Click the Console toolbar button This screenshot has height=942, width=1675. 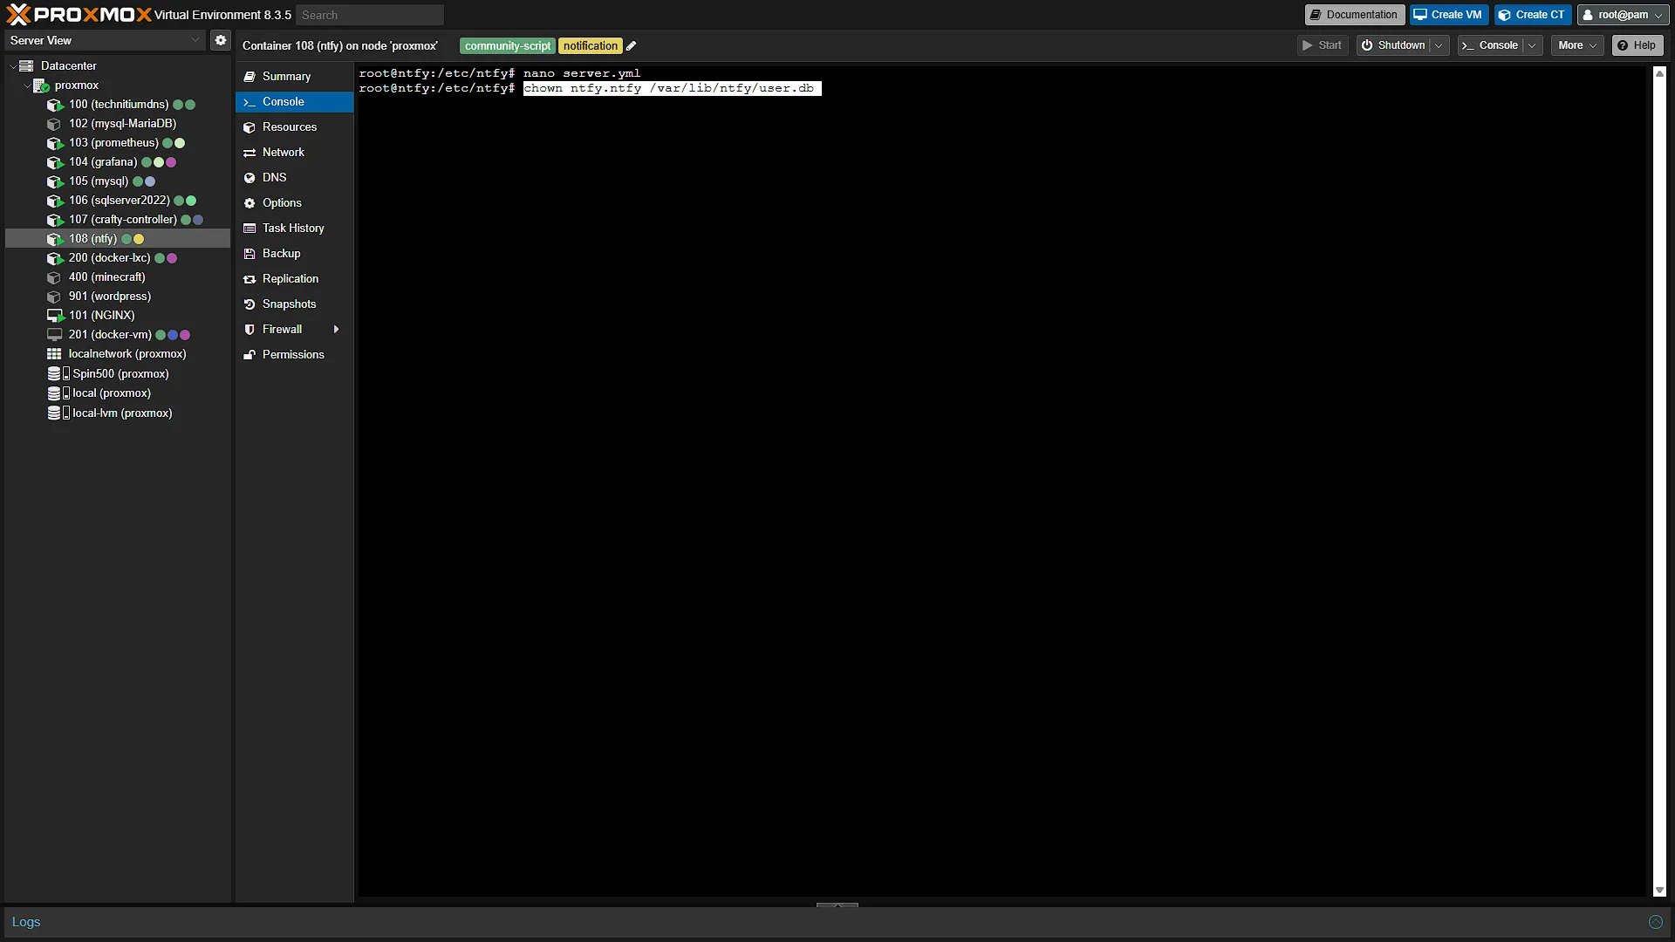click(x=1490, y=45)
